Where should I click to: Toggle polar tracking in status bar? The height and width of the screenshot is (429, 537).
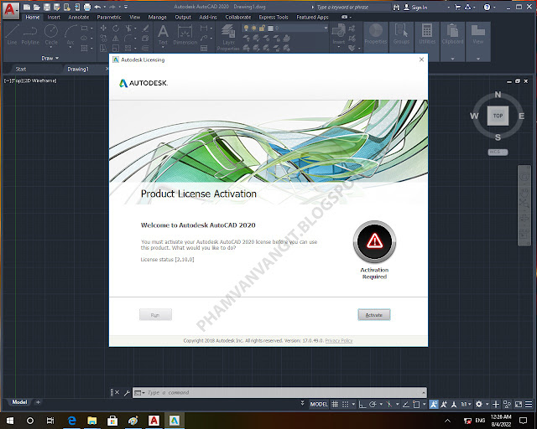pos(373,405)
